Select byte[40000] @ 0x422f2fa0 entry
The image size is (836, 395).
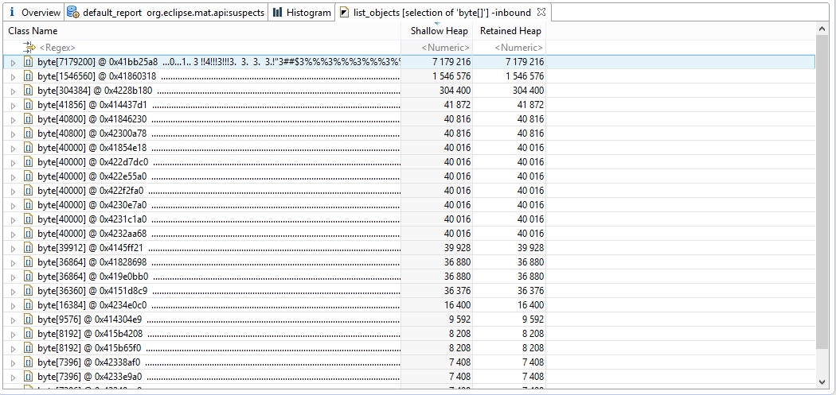[x=91, y=191]
